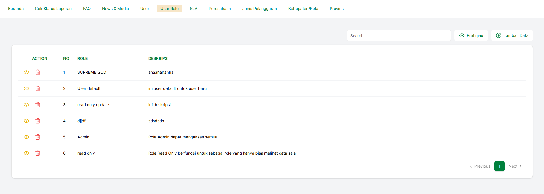544x194 pixels.
Task: Select page 1 in pagination
Action: click(x=499, y=166)
